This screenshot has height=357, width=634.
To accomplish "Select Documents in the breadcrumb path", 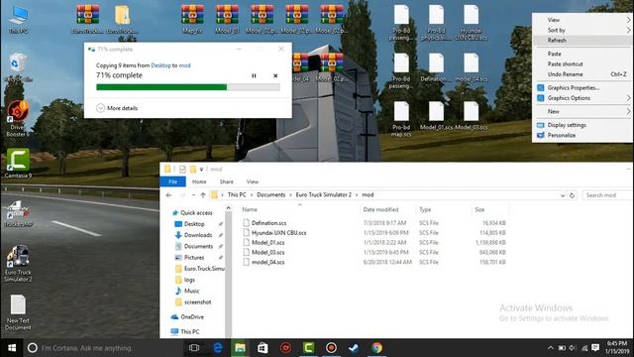I will 270,194.
